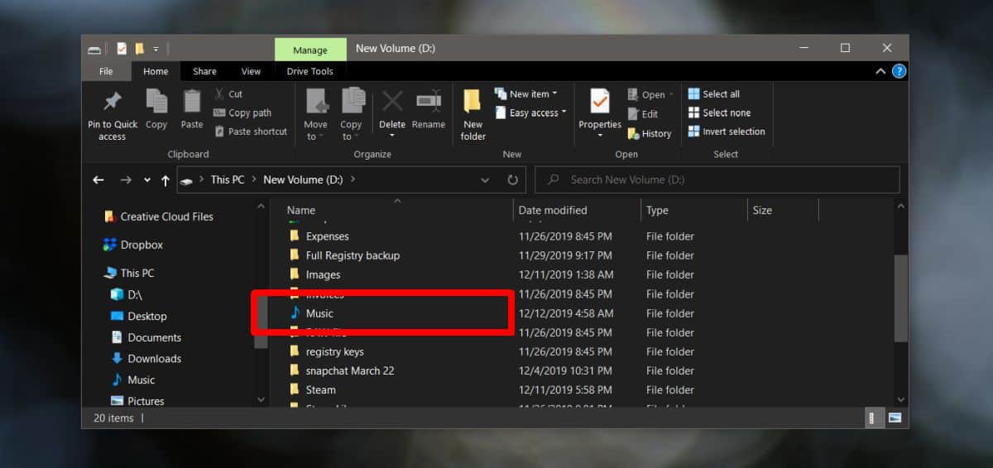Click the Pin to Quick access icon
This screenshot has height=468, width=993.
click(113, 103)
